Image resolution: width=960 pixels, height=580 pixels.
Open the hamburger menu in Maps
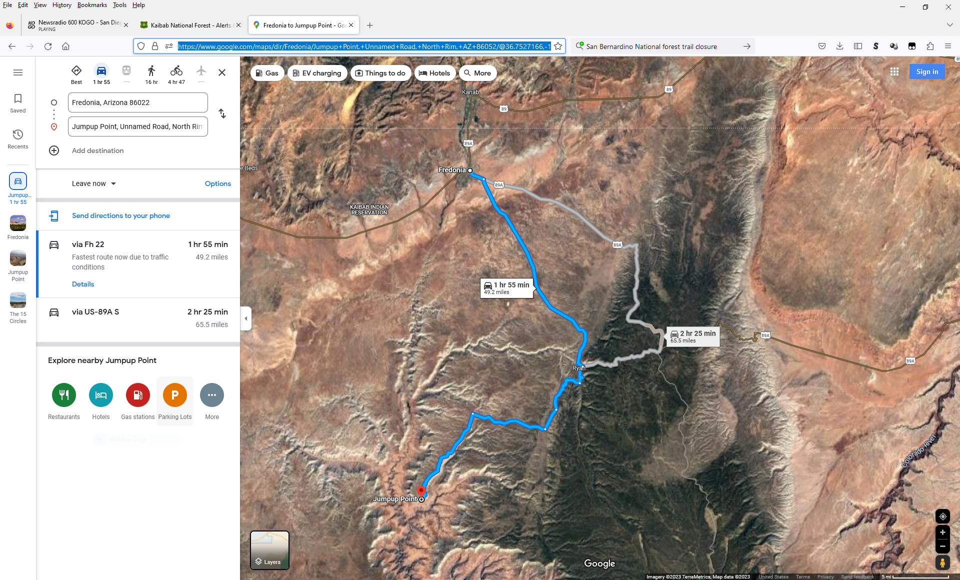point(18,72)
